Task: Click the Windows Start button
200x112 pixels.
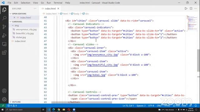Action: tap(2, 110)
